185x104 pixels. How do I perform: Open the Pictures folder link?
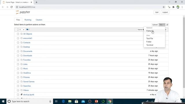click(x=26, y=77)
